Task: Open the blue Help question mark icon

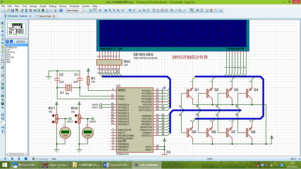Action: (x=61, y=10)
